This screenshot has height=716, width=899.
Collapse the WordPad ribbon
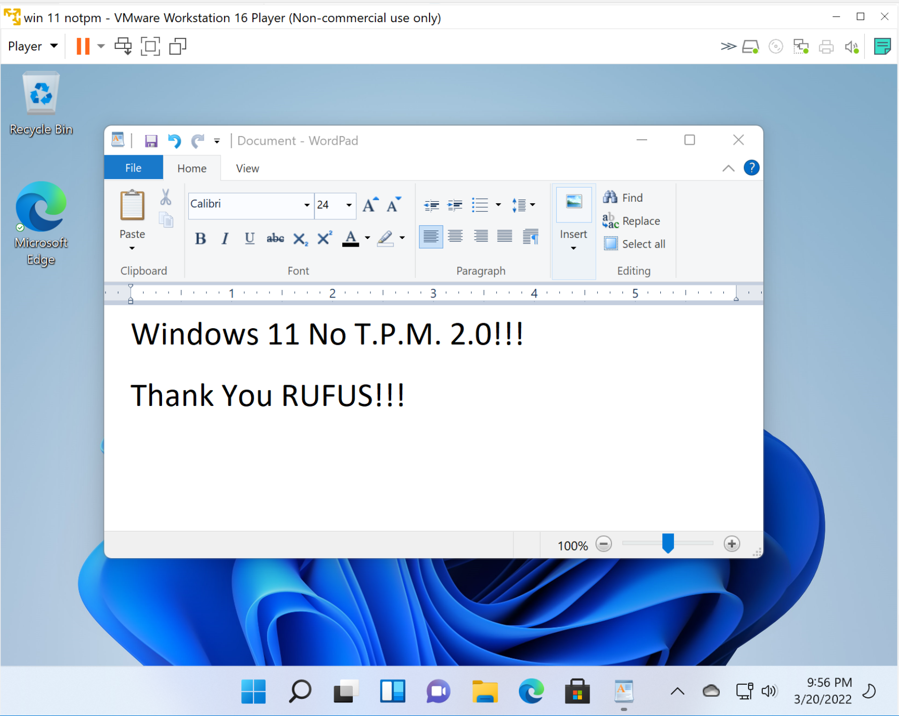pos(728,168)
